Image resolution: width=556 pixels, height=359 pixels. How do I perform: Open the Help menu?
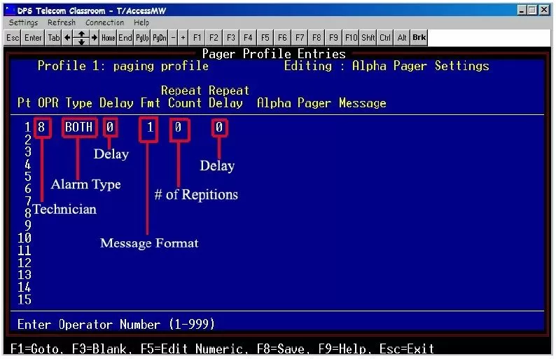[x=141, y=22]
